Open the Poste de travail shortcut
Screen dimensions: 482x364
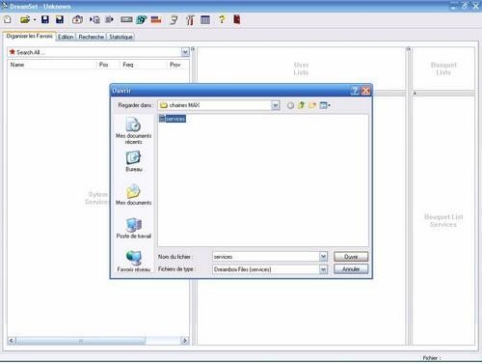(134, 229)
